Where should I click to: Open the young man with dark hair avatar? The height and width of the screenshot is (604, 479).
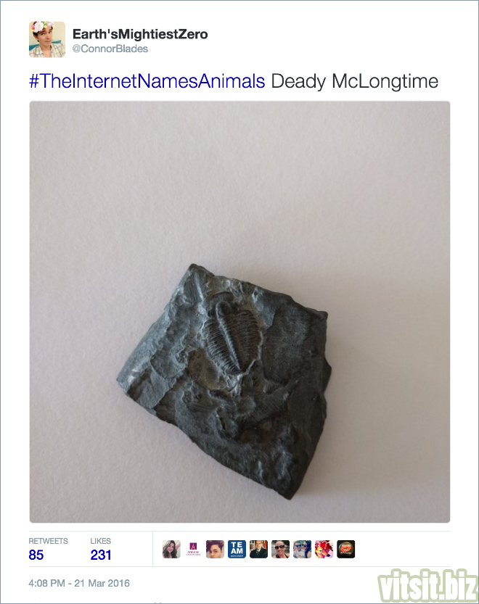pyautogui.click(x=215, y=550)
